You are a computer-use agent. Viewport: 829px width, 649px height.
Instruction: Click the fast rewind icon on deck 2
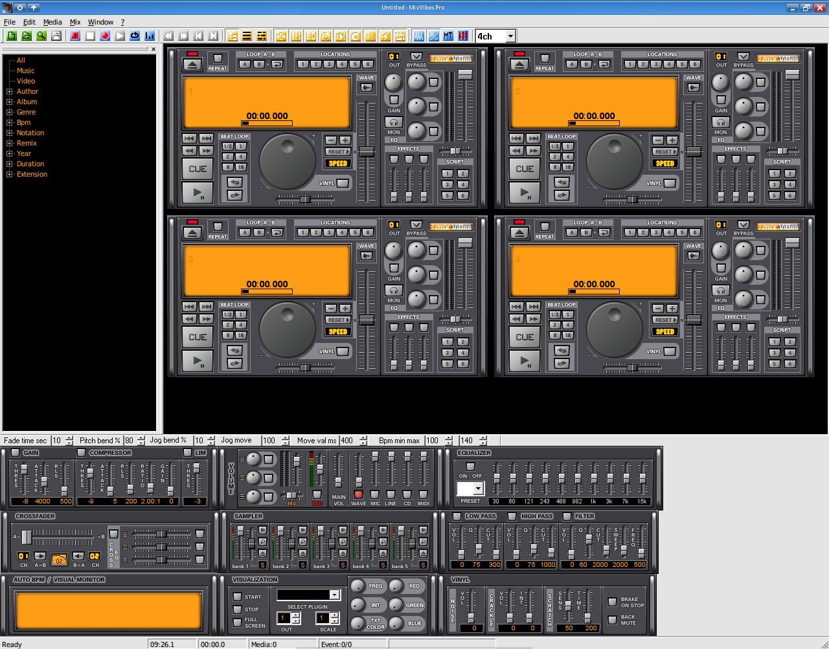(x=516, y=151)
